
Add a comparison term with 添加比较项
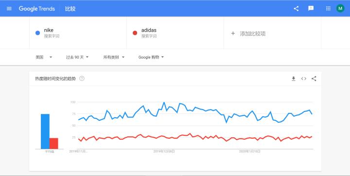(x=248, y=33)
